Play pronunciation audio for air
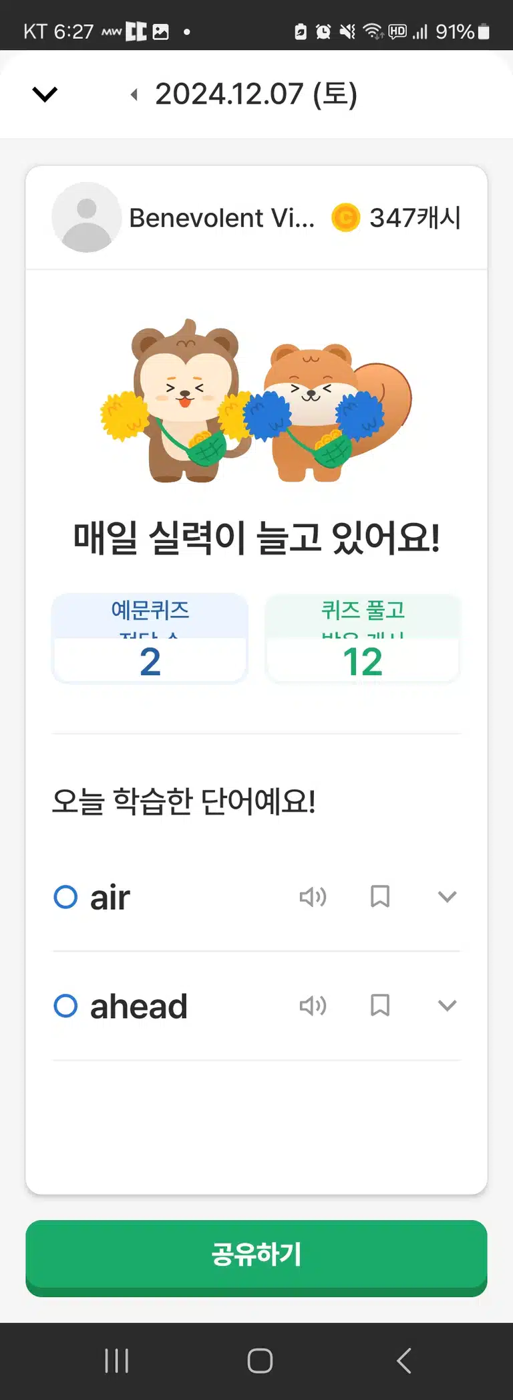The width and height of the screenshot is (513, 1400). click(313, 896)
